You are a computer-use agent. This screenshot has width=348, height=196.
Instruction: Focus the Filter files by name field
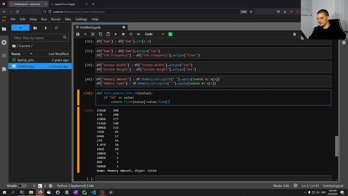pyautogui.click(x=40, y=38)
